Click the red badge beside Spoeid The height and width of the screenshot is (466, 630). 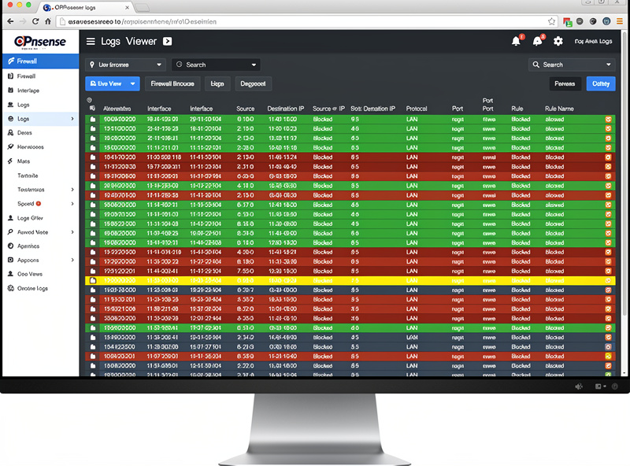coord(39,204)
